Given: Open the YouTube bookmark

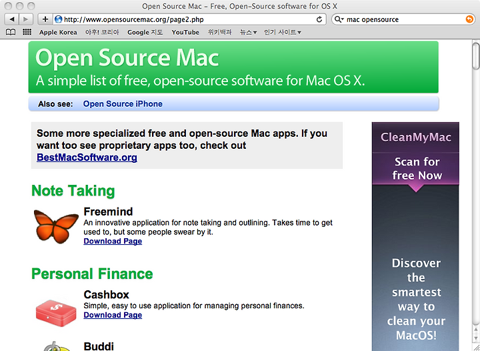Looking at the screenshot, I should pos(185,32).
